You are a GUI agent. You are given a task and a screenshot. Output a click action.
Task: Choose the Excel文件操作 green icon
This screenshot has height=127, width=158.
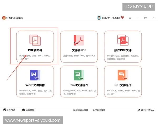click(79, 75)
